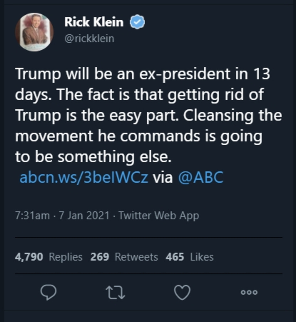Click the word Retweets in stats row

pos(136,257)
